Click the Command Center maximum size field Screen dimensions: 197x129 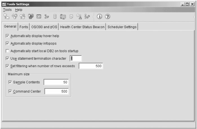[x=56, y=92]
